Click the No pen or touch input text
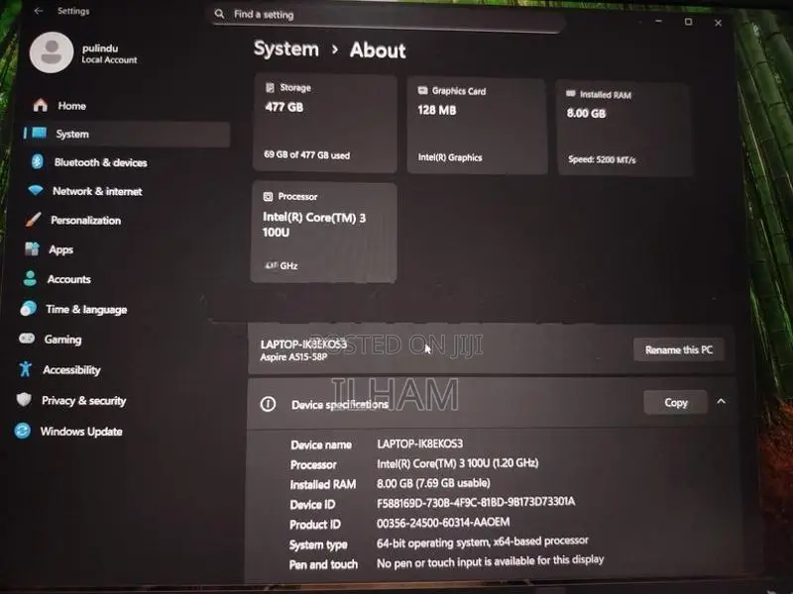The width and height of the screenshot is (793, 594). (490, 561)
